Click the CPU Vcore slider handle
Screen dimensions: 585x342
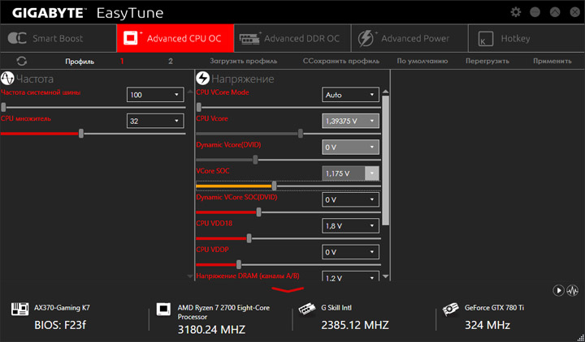[301, 134]
